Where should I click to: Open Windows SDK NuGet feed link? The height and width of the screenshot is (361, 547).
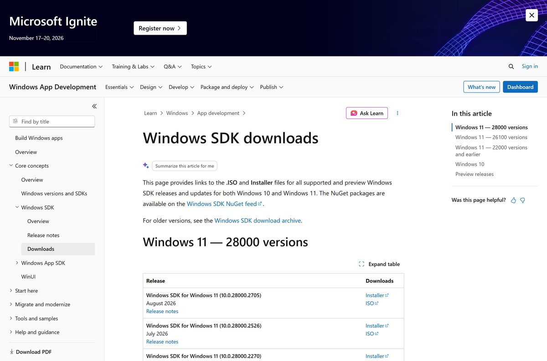(x=224, y=204)
